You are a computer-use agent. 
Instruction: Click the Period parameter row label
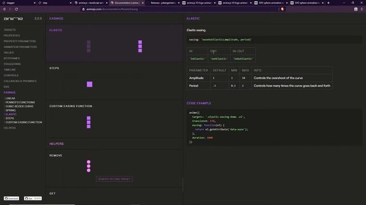(193, 86)
